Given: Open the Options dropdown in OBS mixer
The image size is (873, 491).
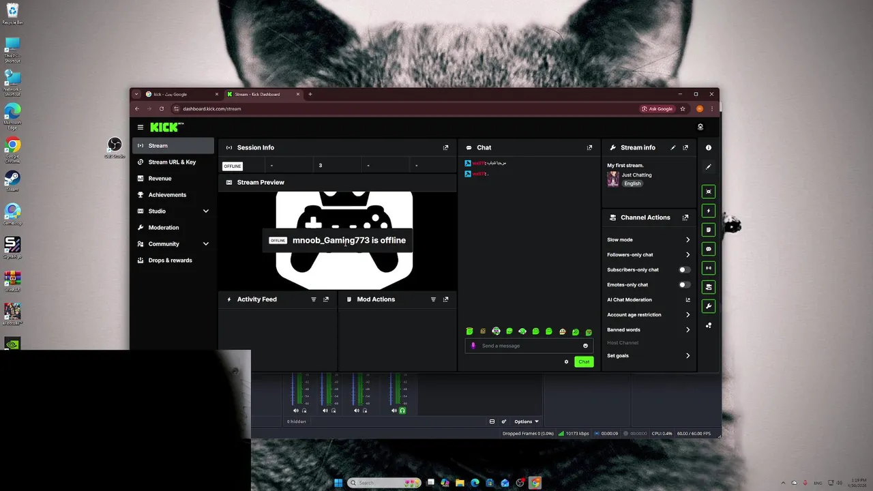Looking at the screenshot, I should click(527, 421).
